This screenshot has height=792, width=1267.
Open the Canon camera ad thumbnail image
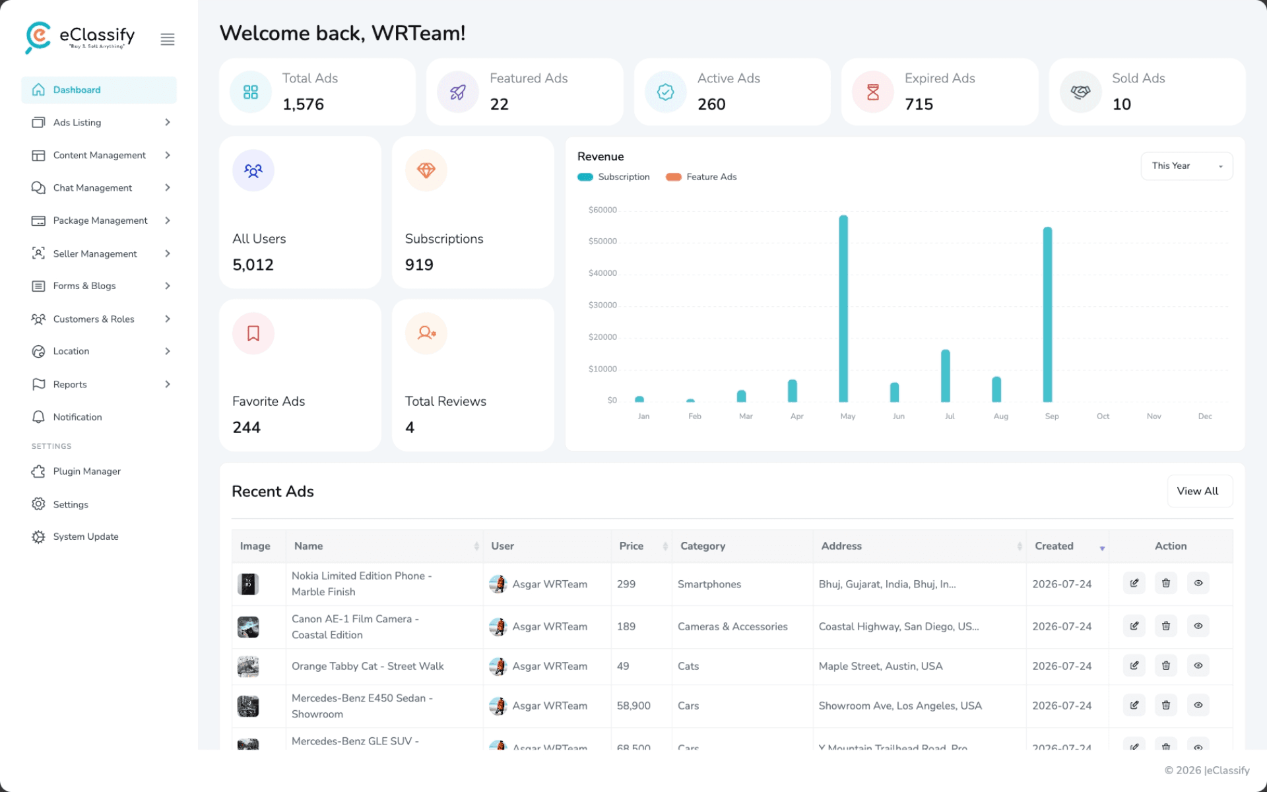248,627
